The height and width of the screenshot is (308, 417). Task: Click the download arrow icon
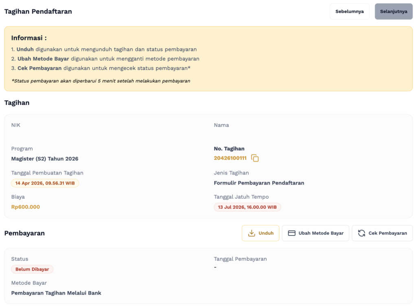(x=252, y=233)
